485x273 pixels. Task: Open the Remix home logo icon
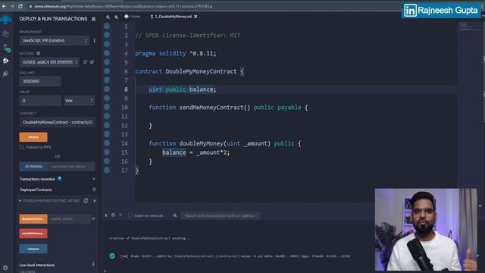[5, 20]
